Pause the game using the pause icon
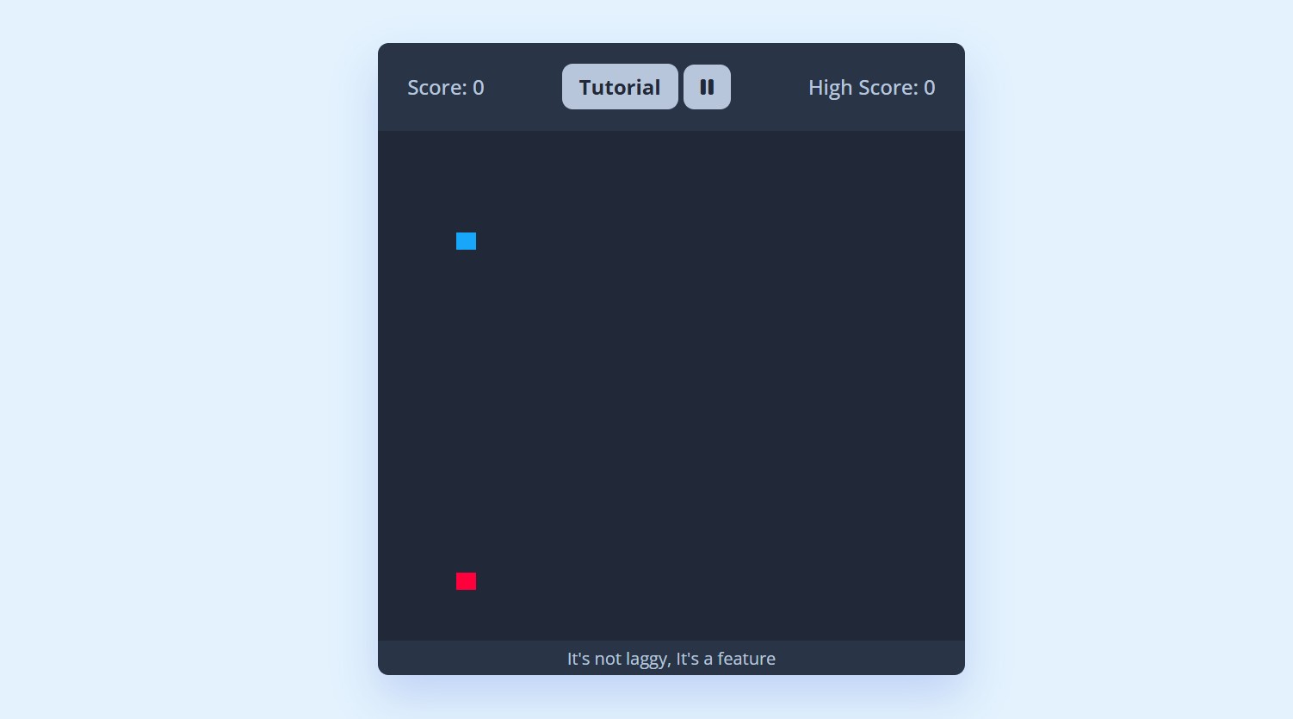Viewport: 1293px width, 719px height. [x=707, y=87]
